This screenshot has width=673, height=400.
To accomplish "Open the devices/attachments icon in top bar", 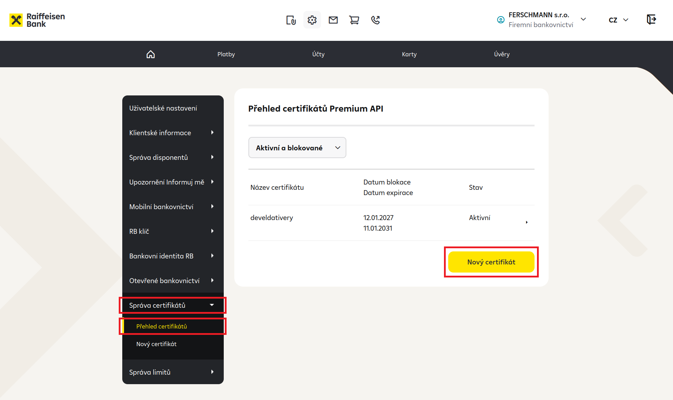I will click(x=291, y=20).
